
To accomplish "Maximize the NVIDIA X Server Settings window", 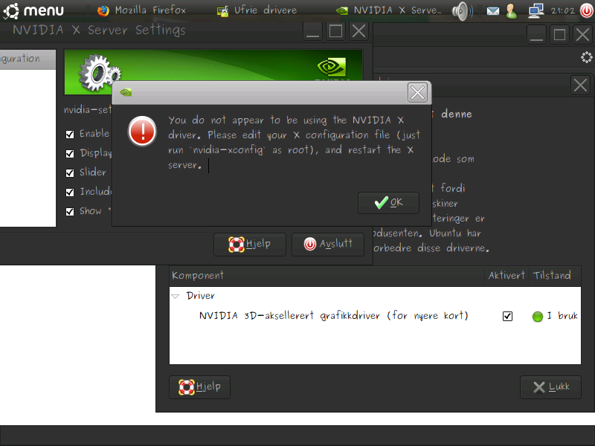I will (336, 31).
